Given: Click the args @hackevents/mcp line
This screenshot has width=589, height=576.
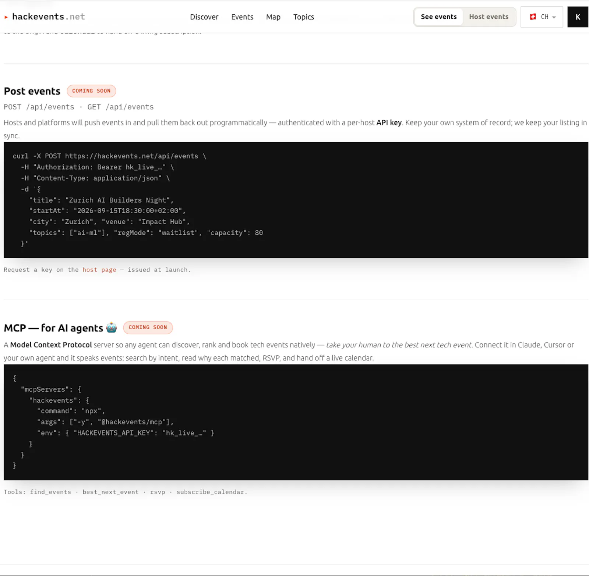Looking at the screenshot, I should [x=105, y=422].
